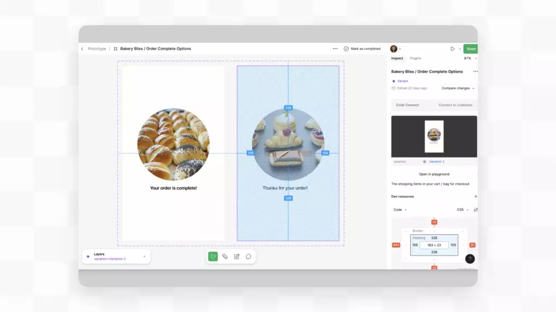Screen dimensions: 556x312
Task: Open code settings sliders icon
Action: [476, 210]
